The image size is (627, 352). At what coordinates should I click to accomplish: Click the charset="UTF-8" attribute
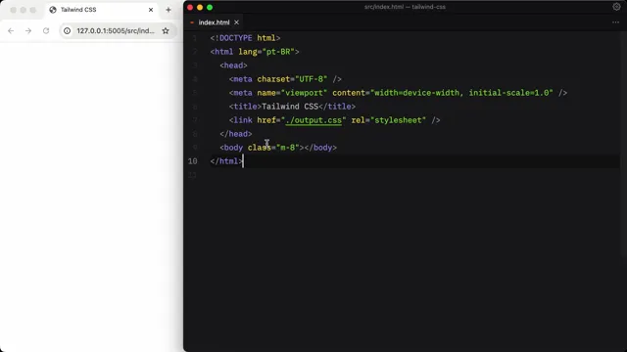292,79
